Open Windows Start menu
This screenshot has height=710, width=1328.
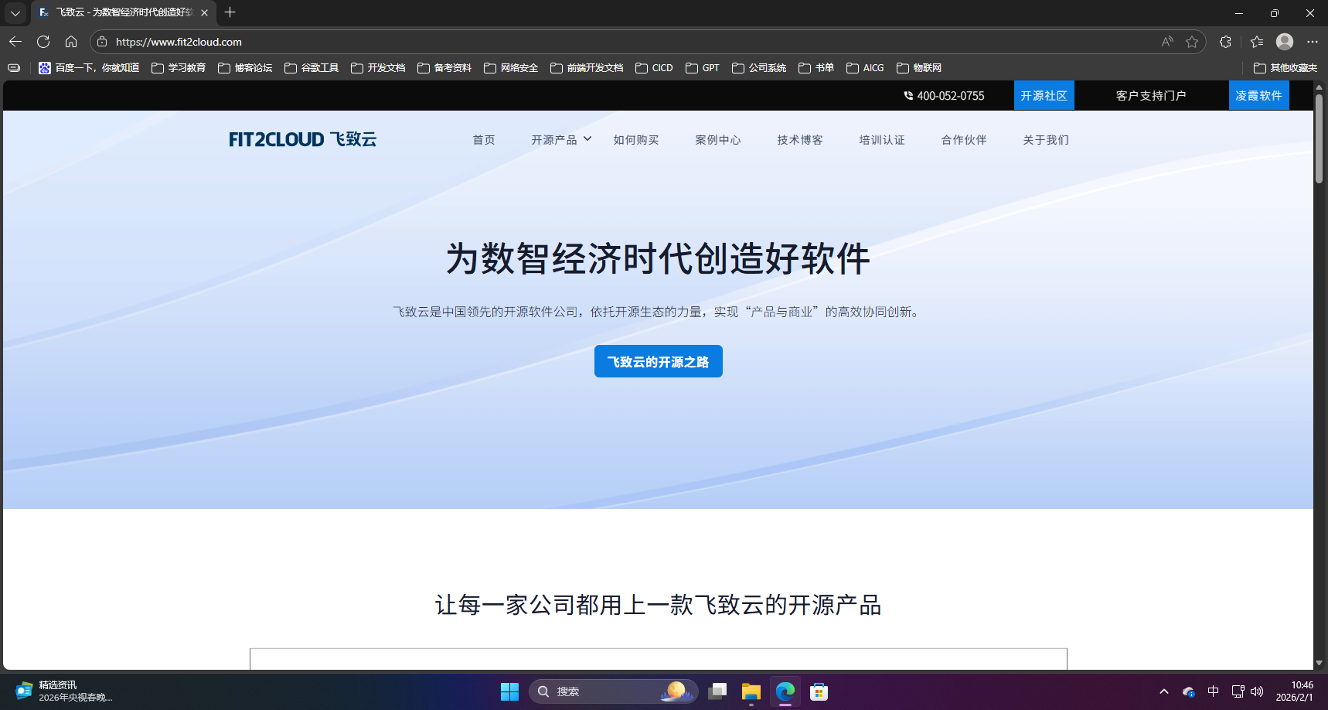coord(509,691)
